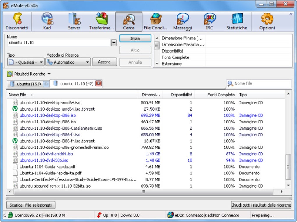Image resolution: width=297 pixels, height=222 pixels.
Task: Click the torrent icon of ubuntu-11.10-desktop-amd64.iso.torrent
Action: (15, 109)
